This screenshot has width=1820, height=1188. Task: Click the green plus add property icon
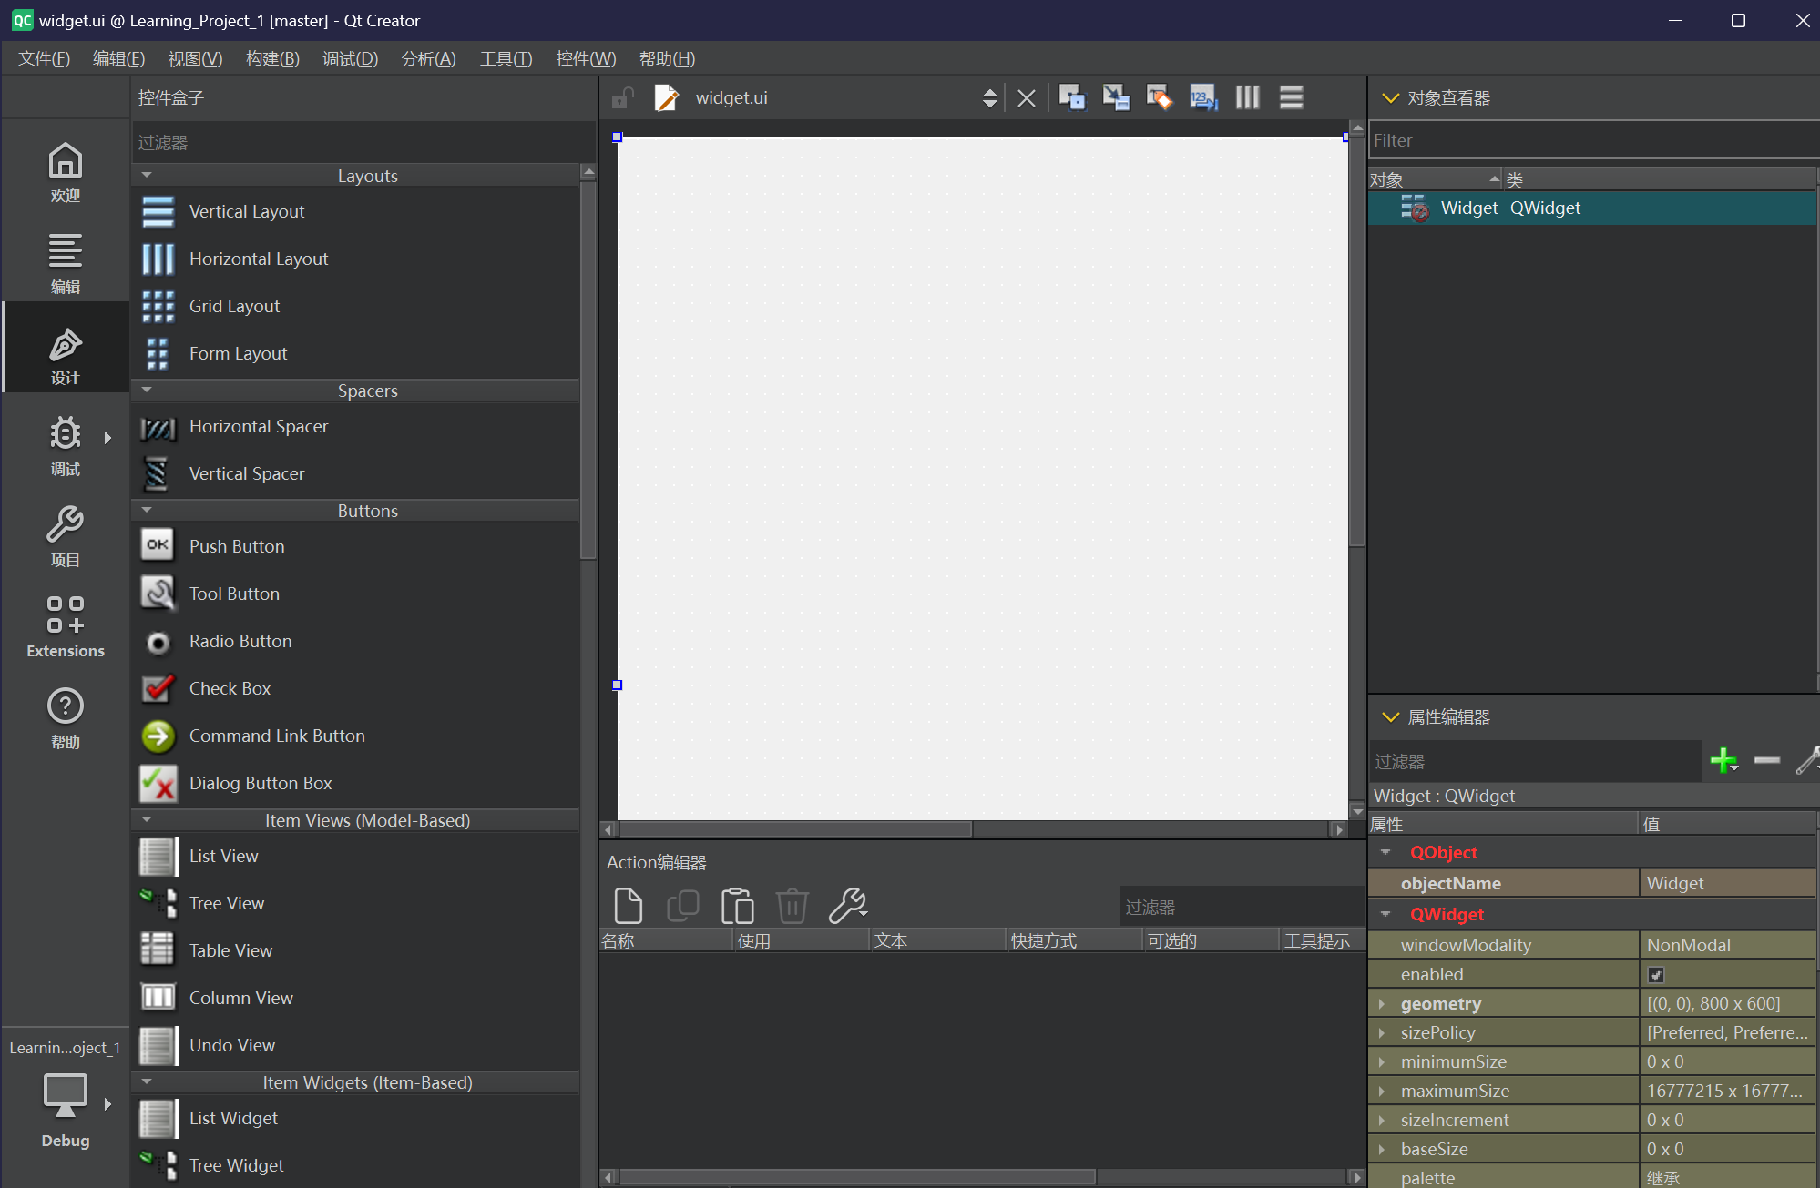click(1723, 760)
